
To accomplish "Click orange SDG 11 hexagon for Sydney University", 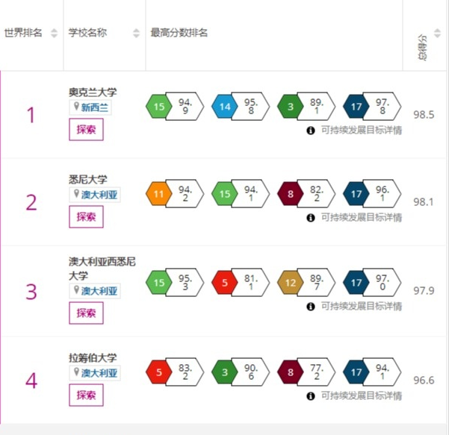I will point(159,194).
